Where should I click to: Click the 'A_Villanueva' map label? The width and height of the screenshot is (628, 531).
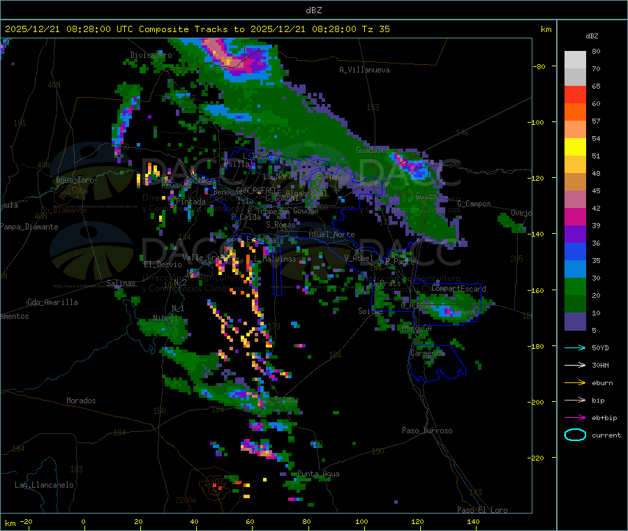[x=364, y=70]
